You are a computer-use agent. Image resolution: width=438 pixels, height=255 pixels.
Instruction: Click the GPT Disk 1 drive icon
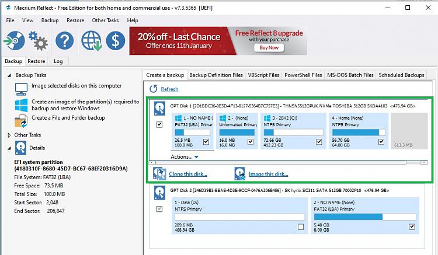[x=159, y=109]
